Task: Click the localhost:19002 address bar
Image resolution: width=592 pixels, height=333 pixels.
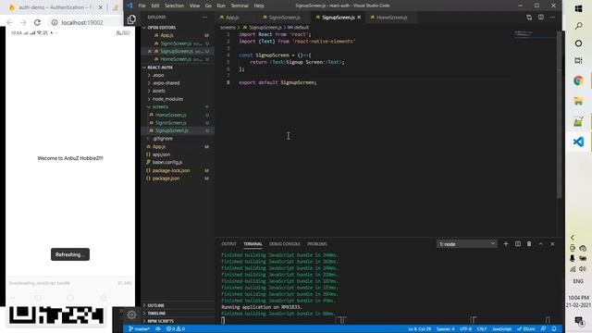Action: click(82, 22)
